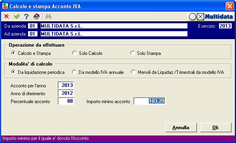Click the 'Anno di riferimento' label
The height and width of the screenshot is (143, 236).
(28, 94)
